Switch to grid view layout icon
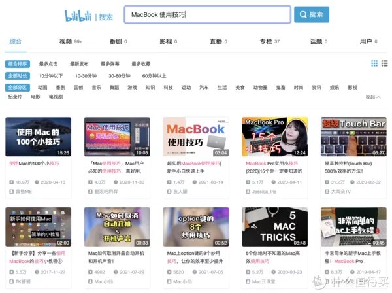Screen dimensions: 392x293 [x=374, y=63]
